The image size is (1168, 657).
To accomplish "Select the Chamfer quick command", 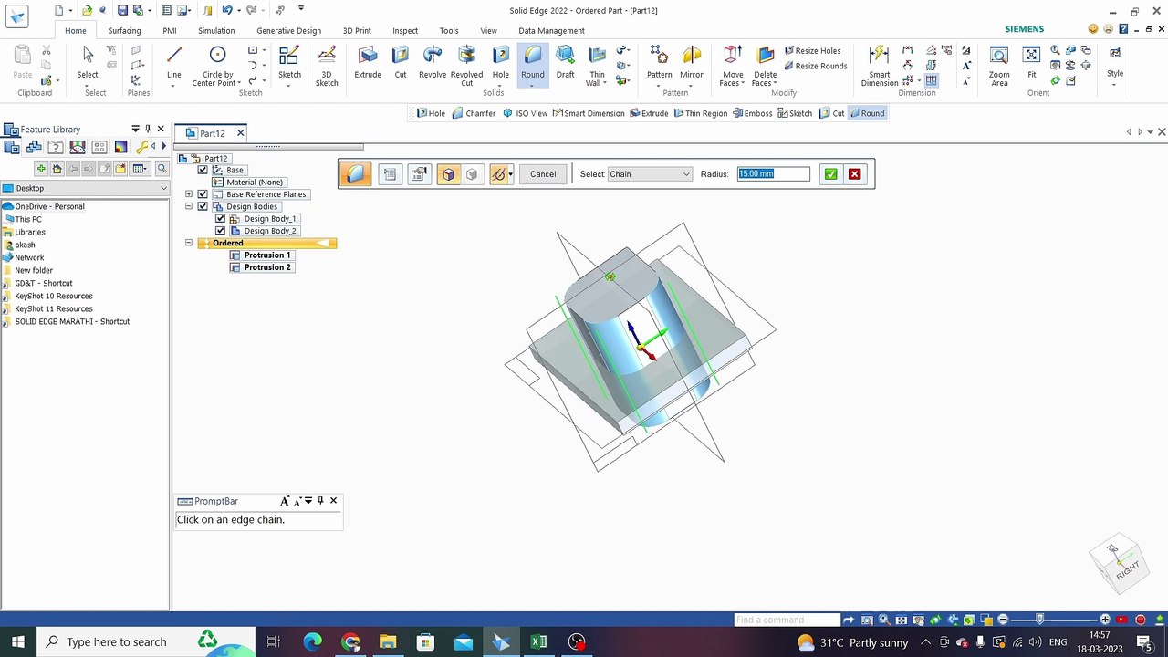I will click(x=474, y=113).
